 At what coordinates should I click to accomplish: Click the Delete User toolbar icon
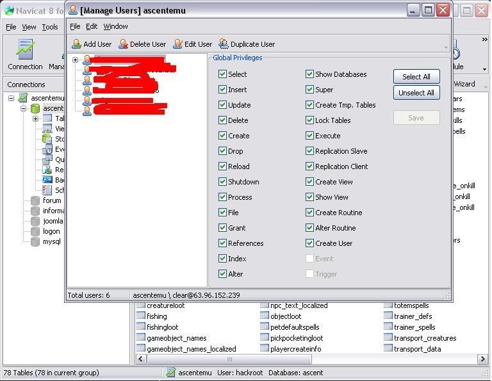tap(123, 44)
